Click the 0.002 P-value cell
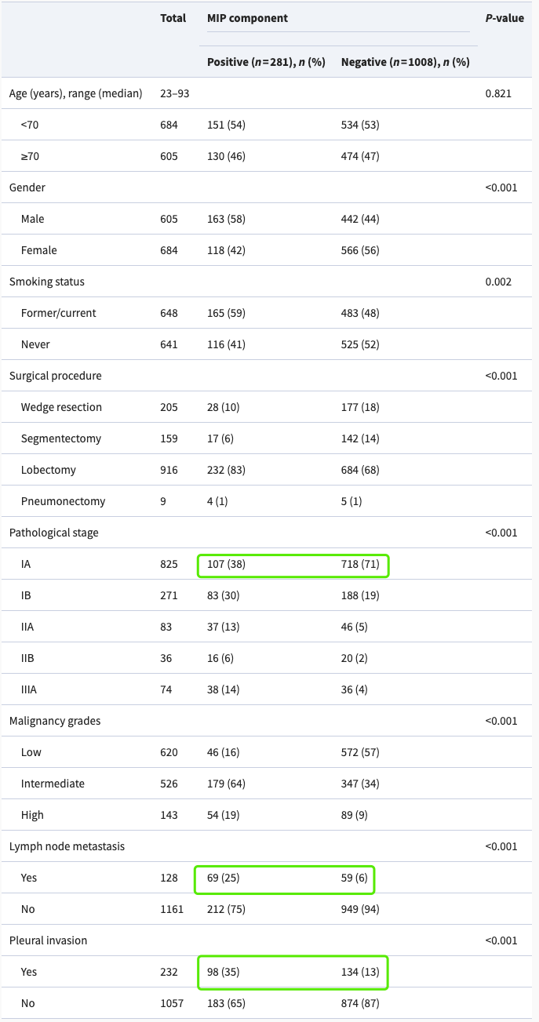The image size is (539, 1022). (x=498, y=282)
